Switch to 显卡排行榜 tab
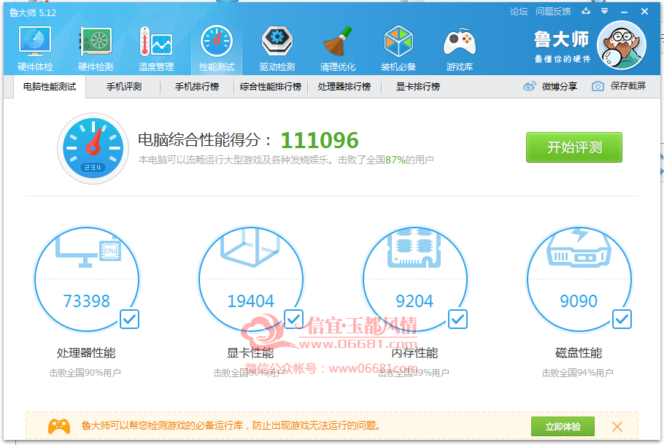The height and width of the screenshot is (445, 664). tap(418, 87)
